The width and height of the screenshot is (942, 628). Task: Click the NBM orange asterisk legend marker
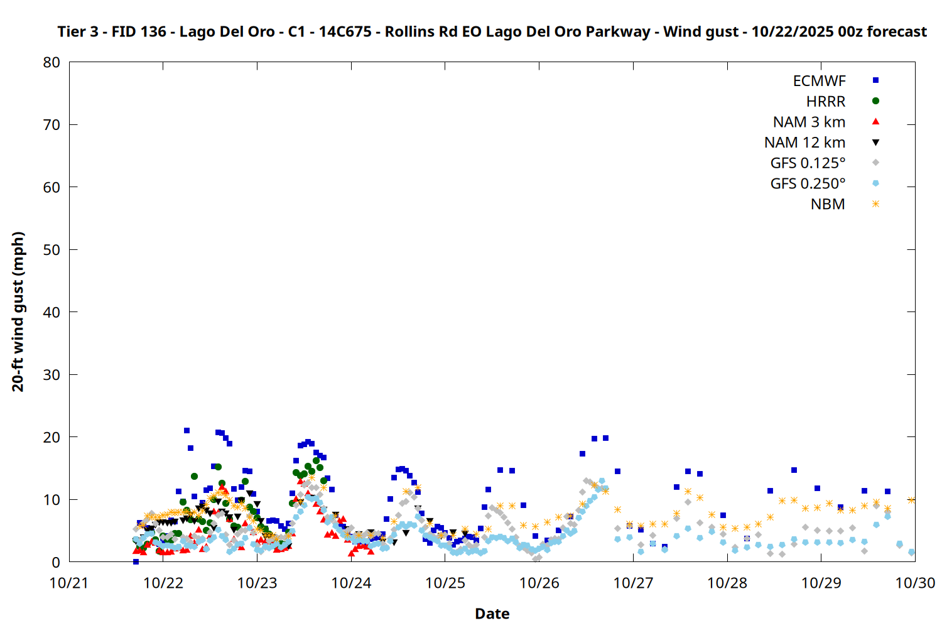(875, 204)
